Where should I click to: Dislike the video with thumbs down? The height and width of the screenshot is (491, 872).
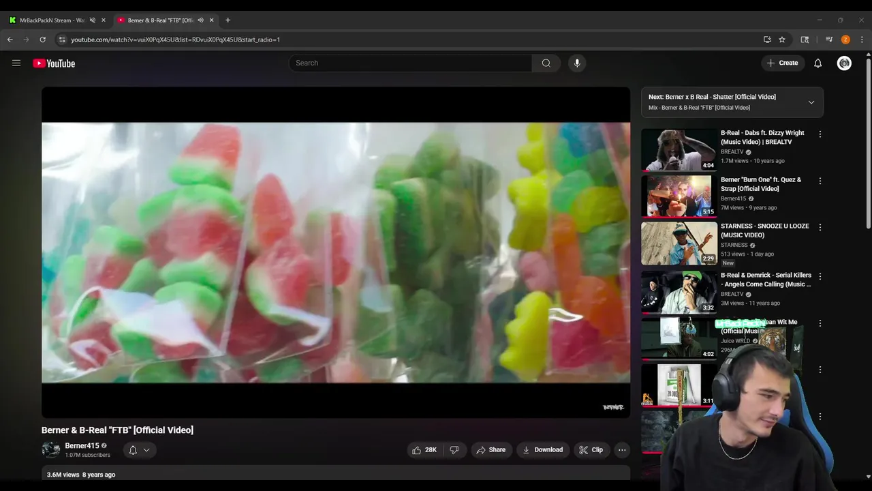454,450
